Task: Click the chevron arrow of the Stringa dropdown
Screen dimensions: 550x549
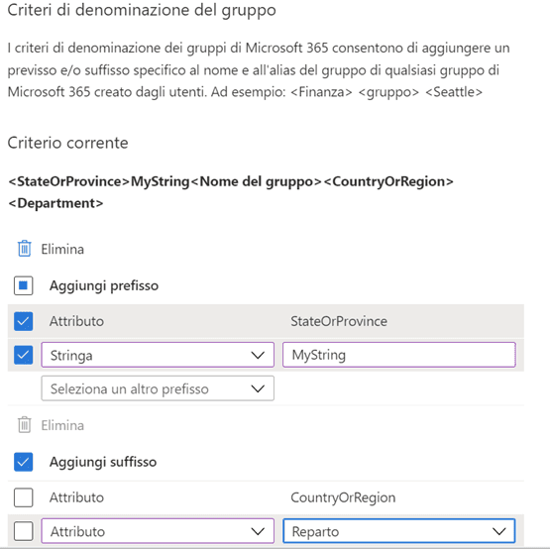Action: click(258, 356)
